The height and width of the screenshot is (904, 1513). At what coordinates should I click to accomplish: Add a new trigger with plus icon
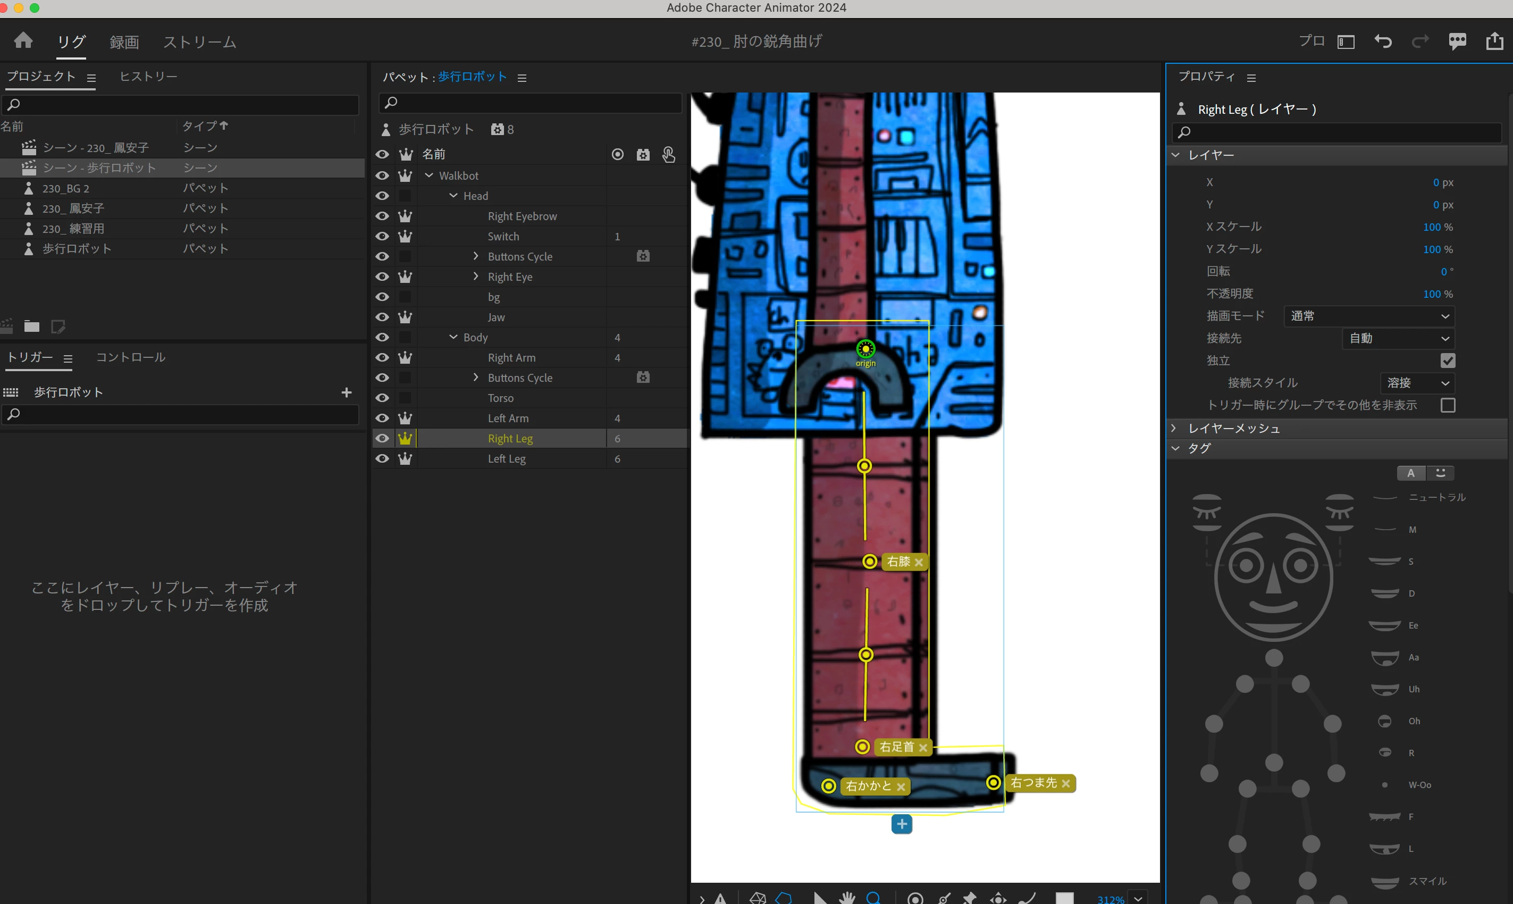tap(347, 392)
